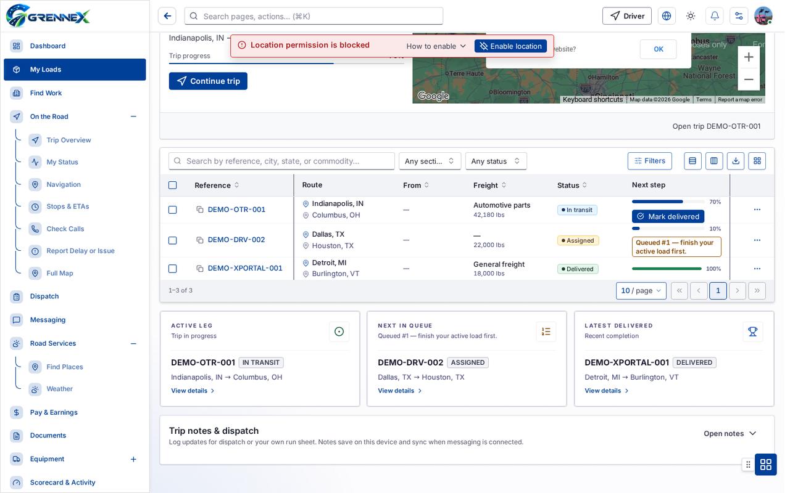
Task: Switch table to row density view icon
Action: 692,161
